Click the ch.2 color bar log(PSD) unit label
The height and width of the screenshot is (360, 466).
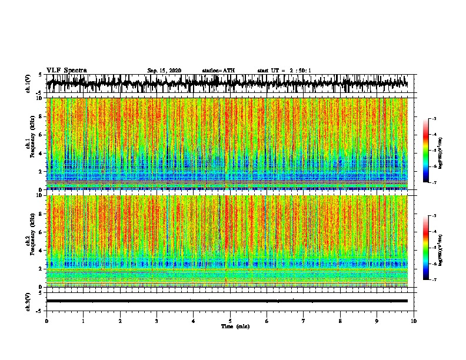pos(441,250)
